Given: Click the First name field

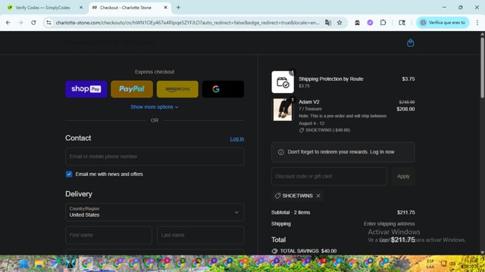Looking at the screenshot, I should (x=108, y=235).
